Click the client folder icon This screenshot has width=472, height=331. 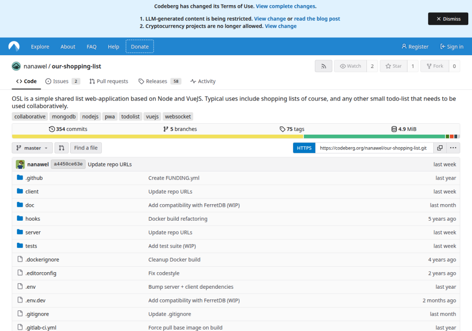20,191
